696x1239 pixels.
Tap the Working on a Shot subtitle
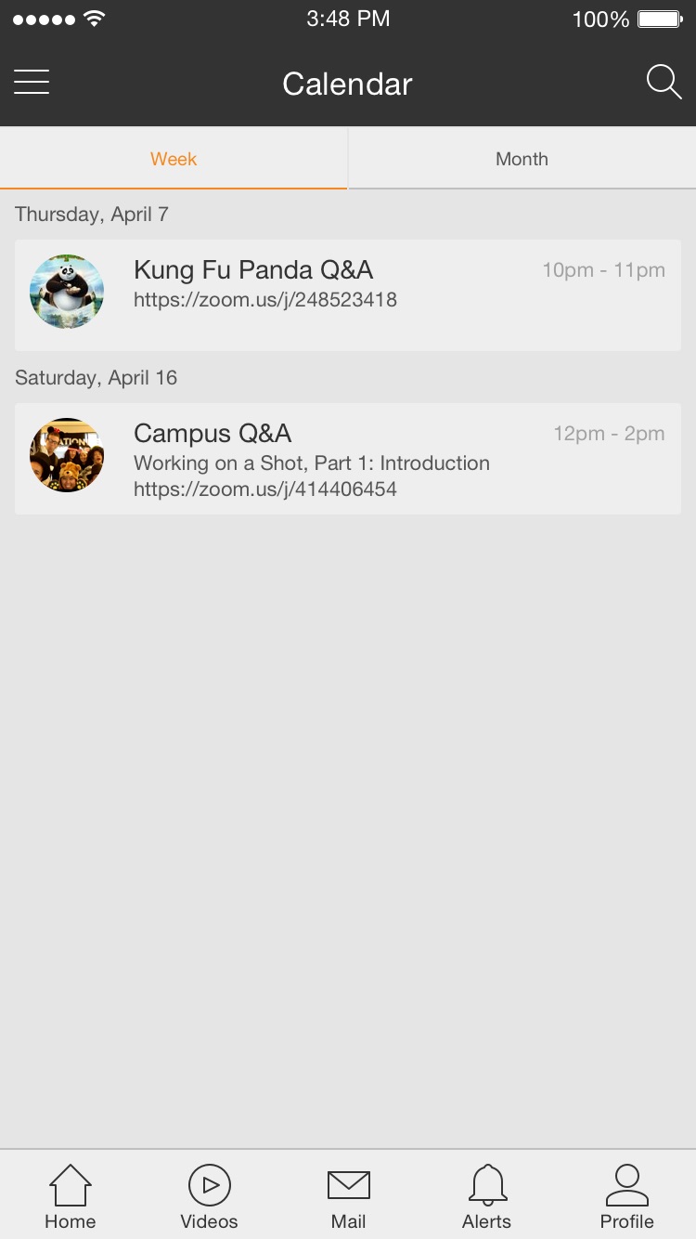pyautogui.click(x=312, y=463)
